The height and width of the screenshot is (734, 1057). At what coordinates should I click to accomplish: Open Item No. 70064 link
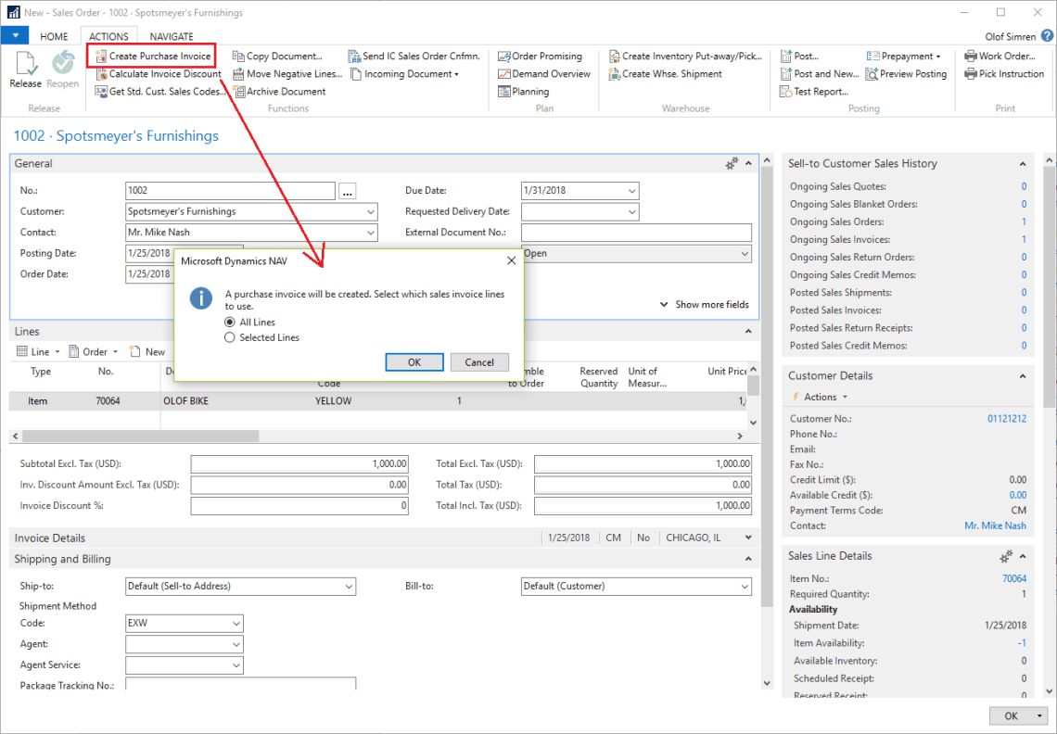(1014, 579)
